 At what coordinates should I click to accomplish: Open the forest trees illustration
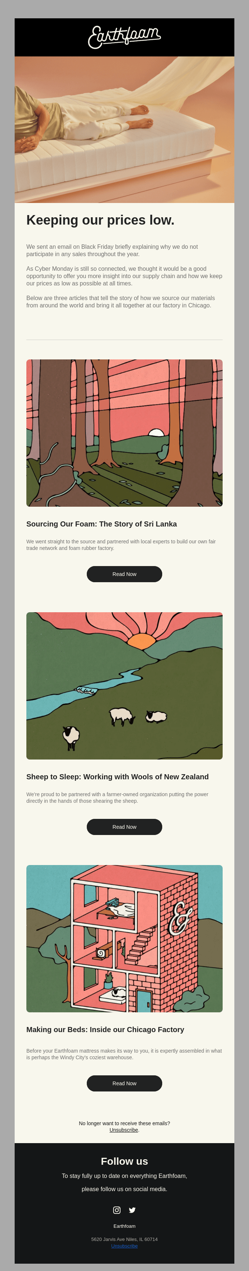coord(124,433)
